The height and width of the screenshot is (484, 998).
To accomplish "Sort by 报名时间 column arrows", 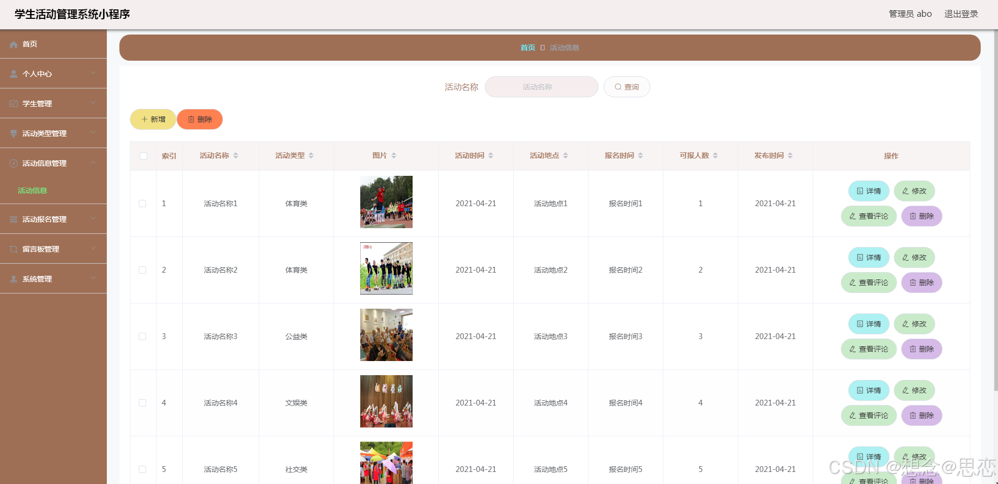I will tap(640, 156).
